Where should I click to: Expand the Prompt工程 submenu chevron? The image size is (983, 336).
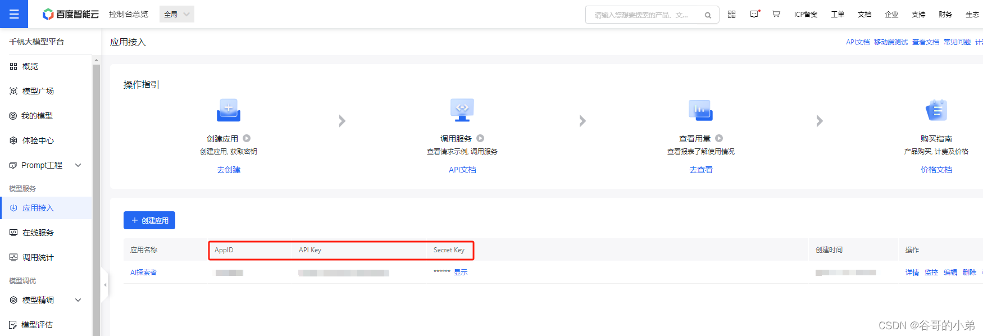point(78,165)
